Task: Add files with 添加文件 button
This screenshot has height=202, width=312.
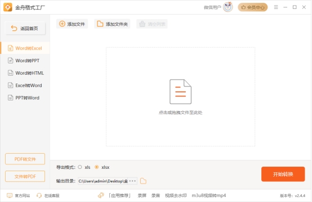Action: pos(72,24)
